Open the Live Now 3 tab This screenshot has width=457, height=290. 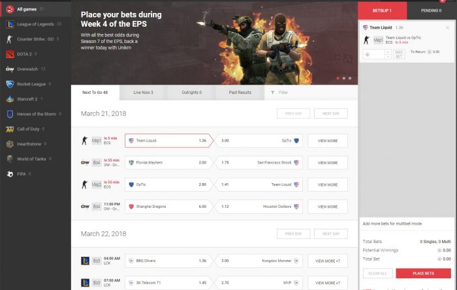coord(144,93)
